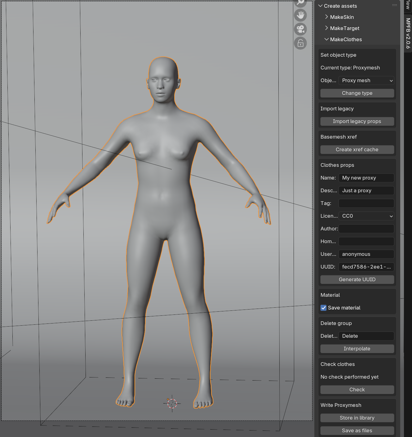This screenshot has height=437, width=412.
Task: Click the Description field 'Just a proxy'
Action: 366,190
